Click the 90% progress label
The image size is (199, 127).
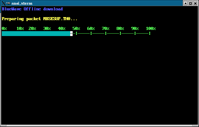[135, 28]
